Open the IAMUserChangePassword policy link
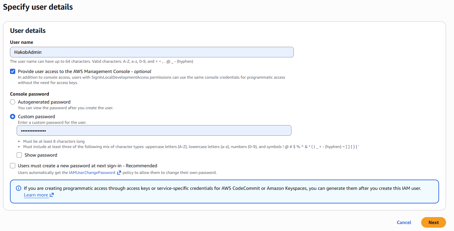 [x=92, y=173]
